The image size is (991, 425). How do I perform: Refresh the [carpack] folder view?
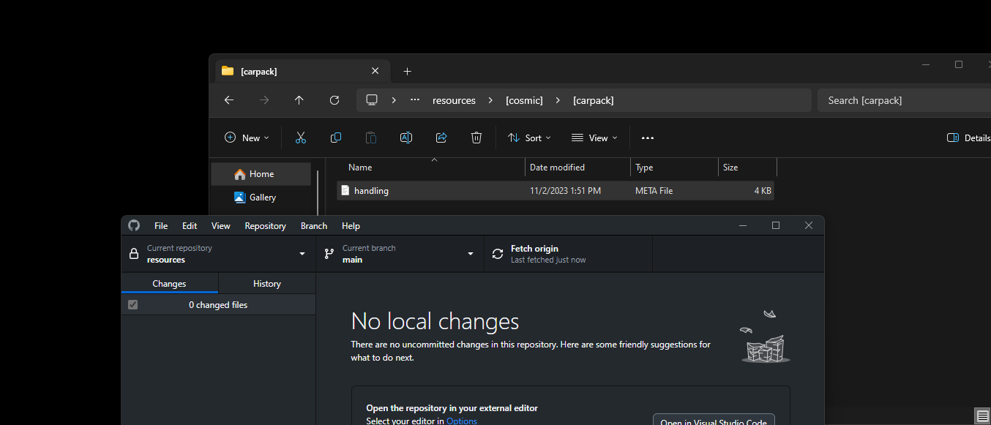(x=334, y=100)
